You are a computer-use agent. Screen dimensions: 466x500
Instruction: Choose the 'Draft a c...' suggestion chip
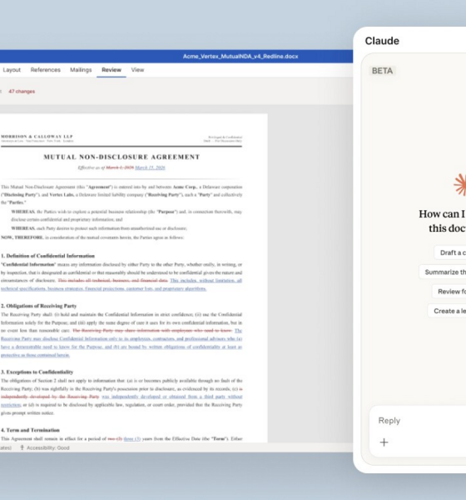pyautogui.click(x=450, y=252)
